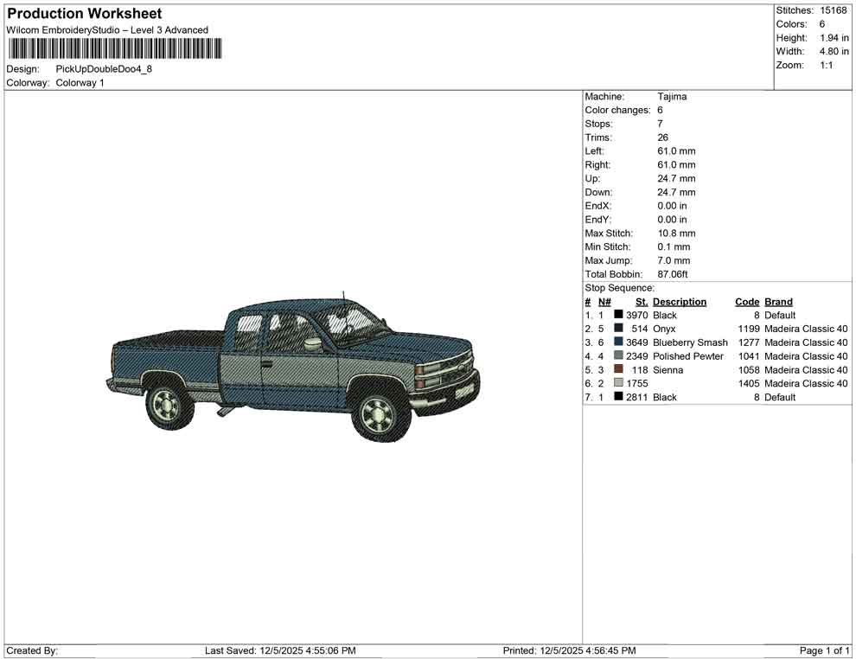Click the Total Bobbin value 87.06ft

click(674, 274)
